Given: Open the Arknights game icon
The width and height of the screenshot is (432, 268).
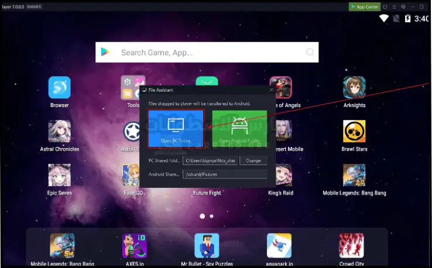Looking at the screenshot, I should coord(354,88).
